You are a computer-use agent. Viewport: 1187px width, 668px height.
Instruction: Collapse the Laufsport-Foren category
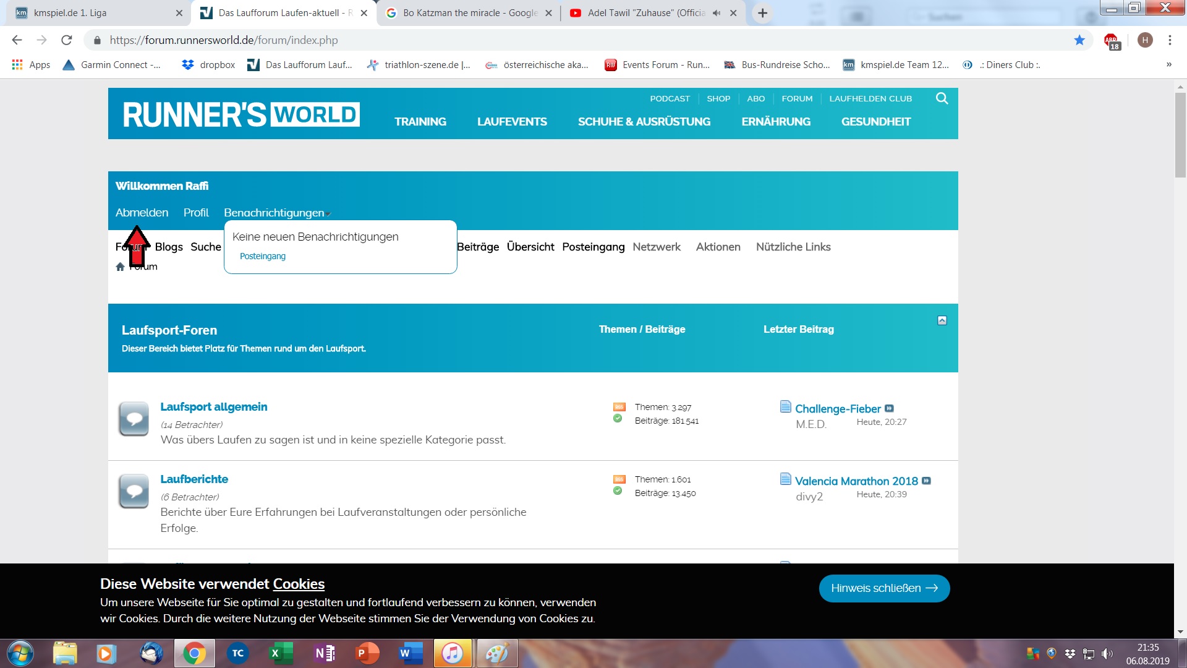pos(942,320)
